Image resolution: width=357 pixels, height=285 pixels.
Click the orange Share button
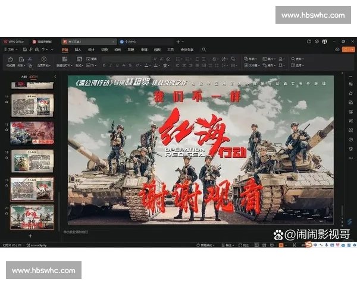coord(348,49)
